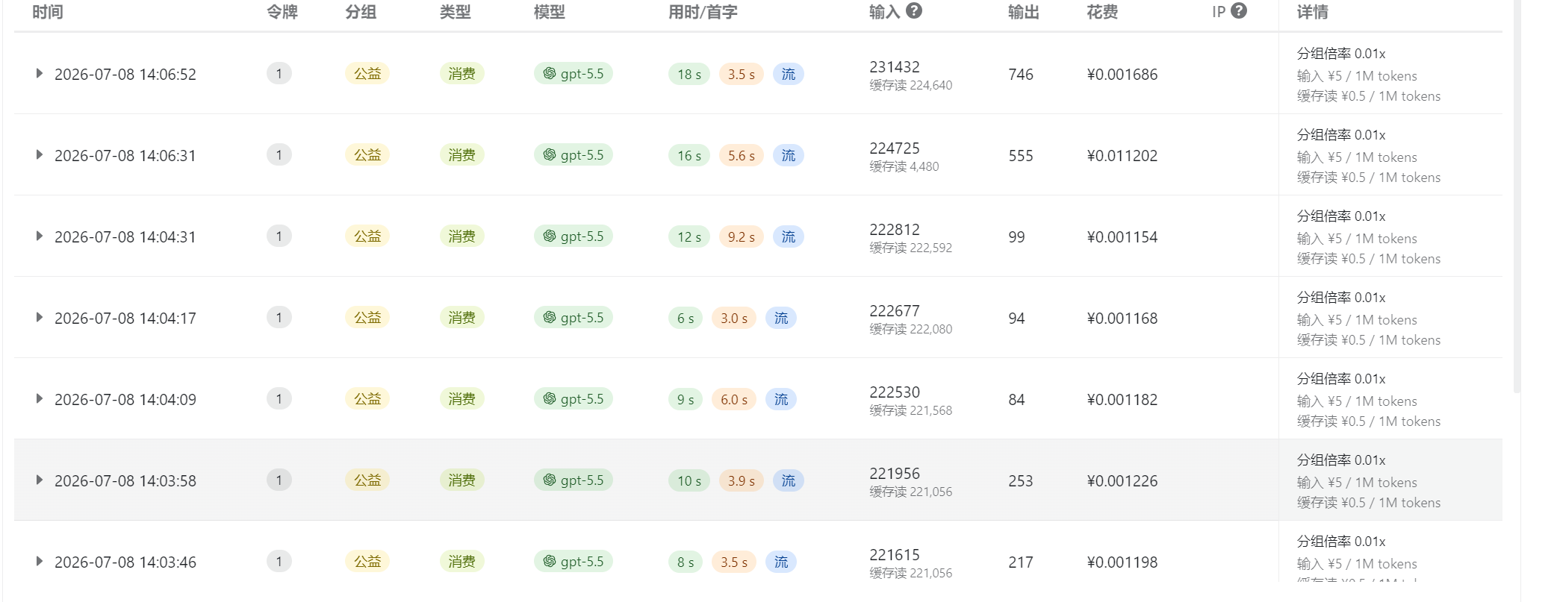Expand the 14:06:52 log row
Screen dimensions: 1557x602
tap(40, 74)
